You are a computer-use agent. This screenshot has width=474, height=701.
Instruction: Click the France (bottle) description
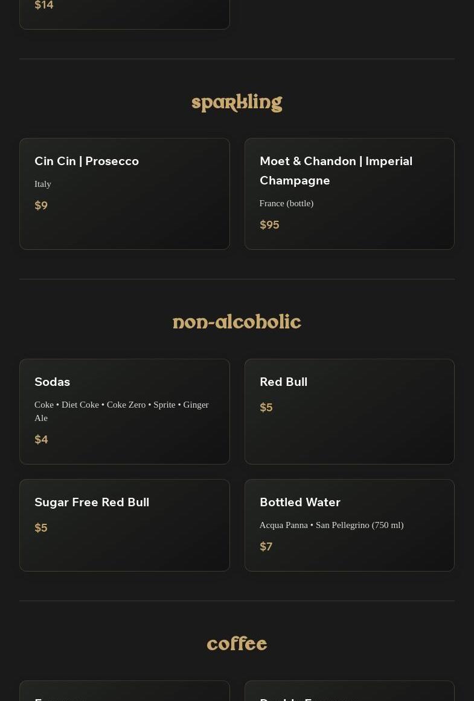click(286, 203)
